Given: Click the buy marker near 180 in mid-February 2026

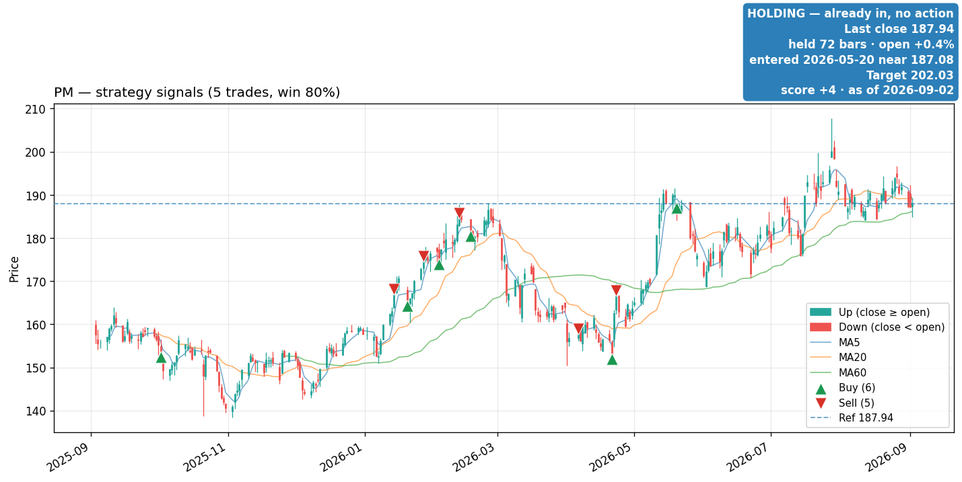Looking at the screenshot, I should pos(471,236).
